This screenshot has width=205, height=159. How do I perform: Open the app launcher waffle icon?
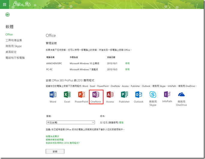pos(4,4)
